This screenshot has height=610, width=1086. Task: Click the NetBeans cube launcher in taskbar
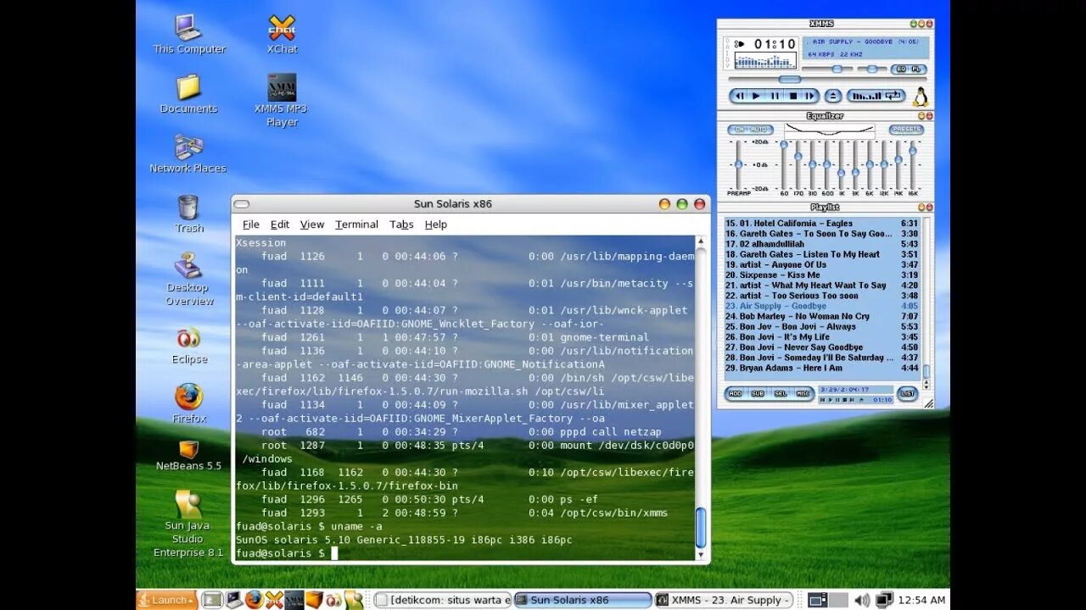(315, 600)
